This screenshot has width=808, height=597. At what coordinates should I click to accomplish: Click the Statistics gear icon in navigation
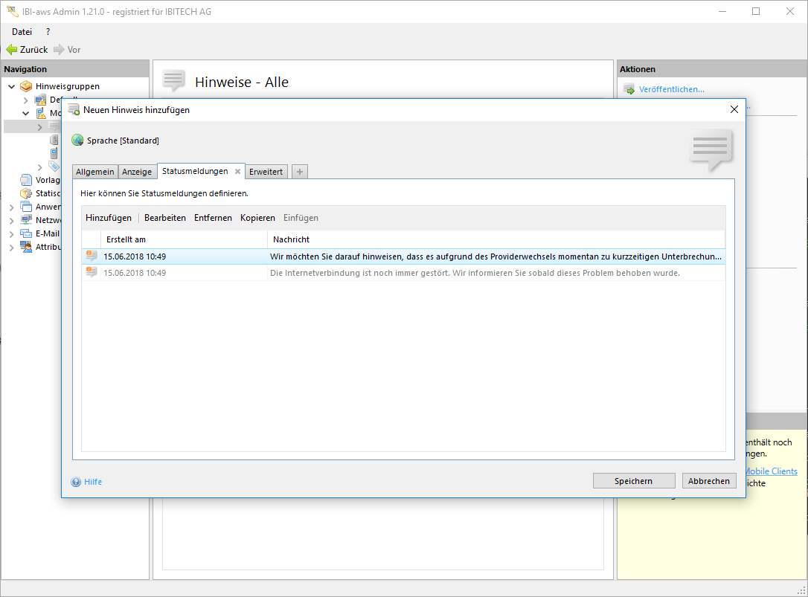[x=27, y=193]
